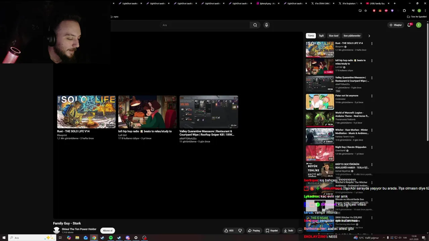Image resolution: width=429 pixels, height=241 pixels.
Task: Subscribe with the Abone ol button
Action: click(x=108, y=231)
